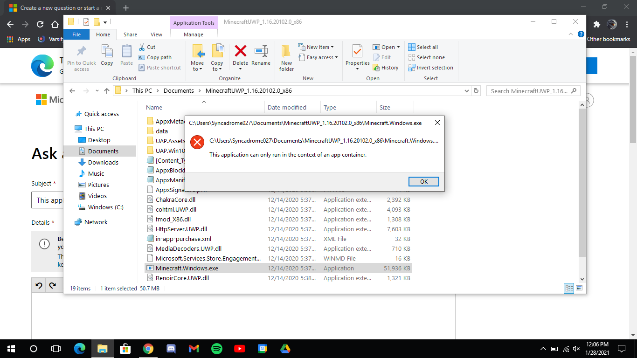The height and width of the screenshot is (358, 637).
Task: Switch to details view in the status bar
Action: tap(568, 288)
